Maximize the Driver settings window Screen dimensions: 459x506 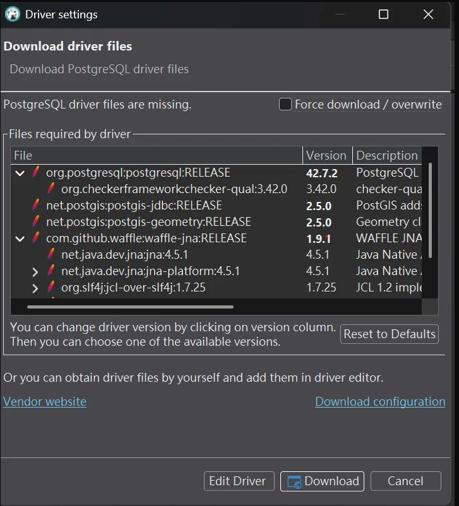pyautogui.click(x=383, y=15)
